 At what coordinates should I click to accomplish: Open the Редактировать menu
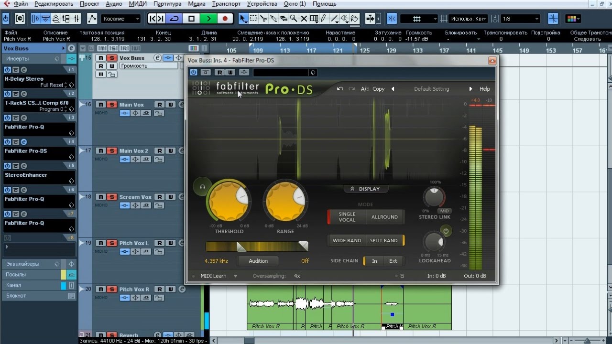tap(54, 4)
